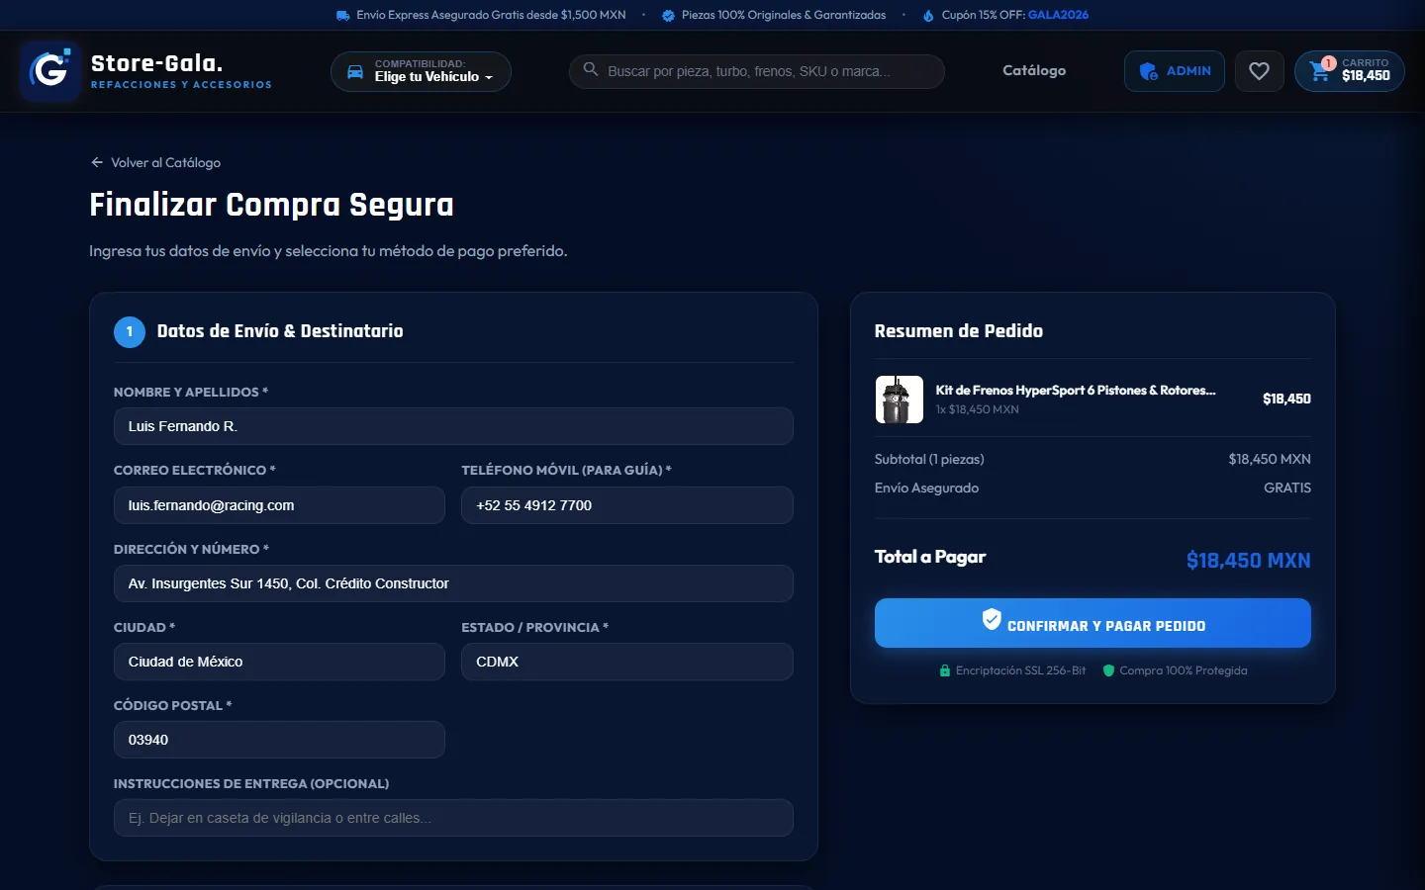Click the cart total $18,450
This screenshot has height=890, width=1425.
pos(1366,76)
